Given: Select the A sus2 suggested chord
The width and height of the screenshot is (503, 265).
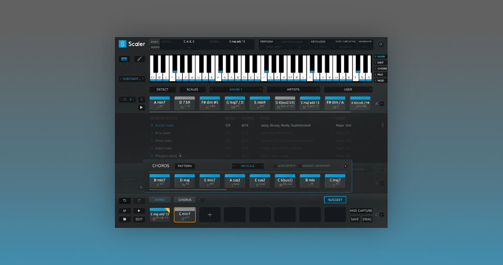Looking at the screenshot, I should [x=235, y=181].
